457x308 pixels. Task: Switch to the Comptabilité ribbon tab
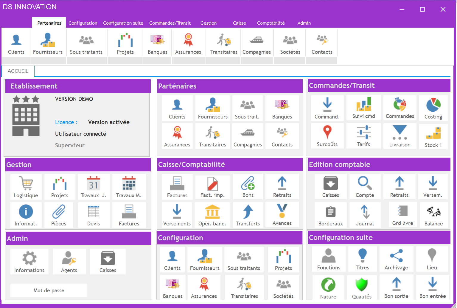271,23
